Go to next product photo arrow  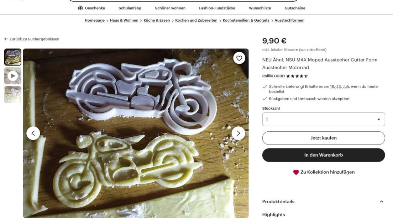(x=239, y=133)
